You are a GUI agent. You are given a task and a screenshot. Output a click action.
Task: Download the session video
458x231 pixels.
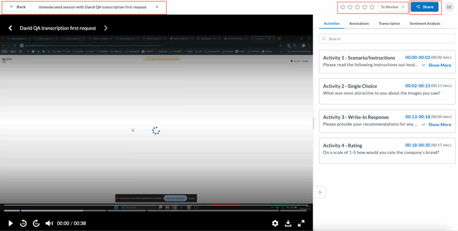point(288,223)
